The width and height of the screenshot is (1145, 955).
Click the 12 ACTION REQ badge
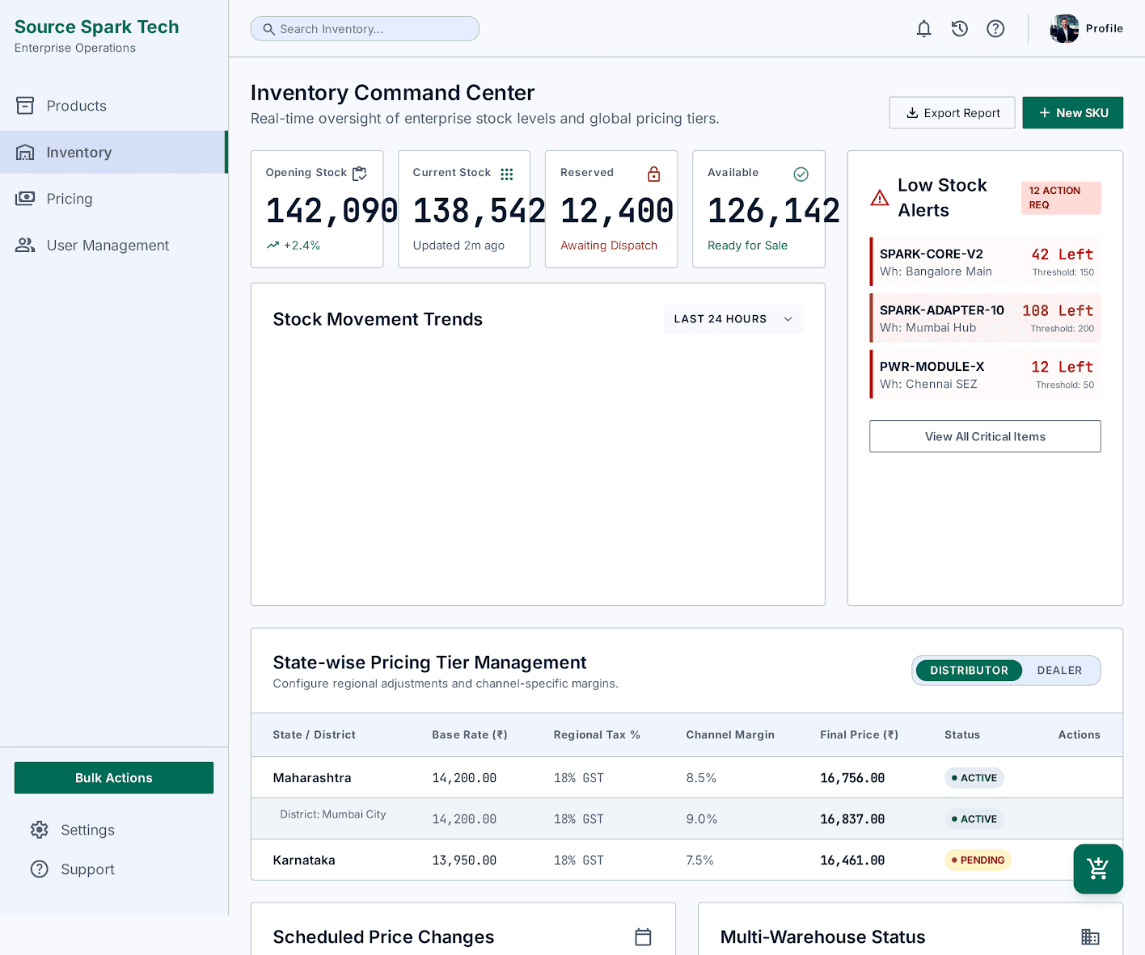1061,198
